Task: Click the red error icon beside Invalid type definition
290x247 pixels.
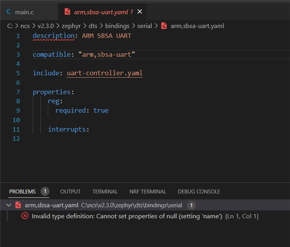Action: point(25,216)
